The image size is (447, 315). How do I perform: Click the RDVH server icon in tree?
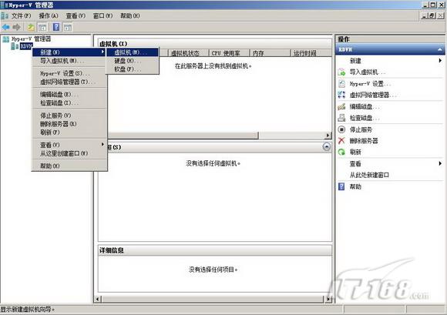pos(15,46)
